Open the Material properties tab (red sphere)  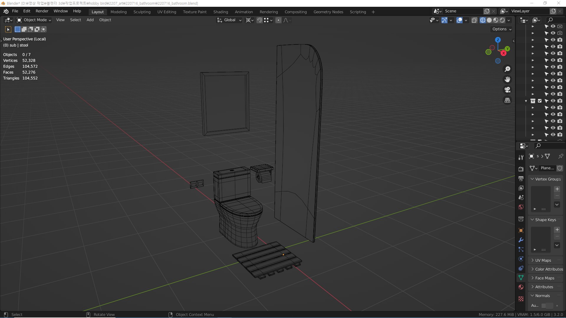(x=521, y=287)
